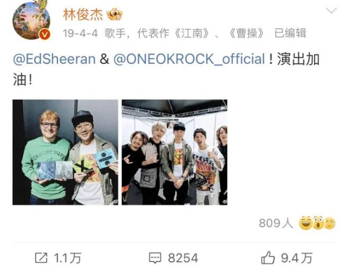The image size is (349, 273).
Task: Click the 8254 comments count
Action: click(183, 258)
